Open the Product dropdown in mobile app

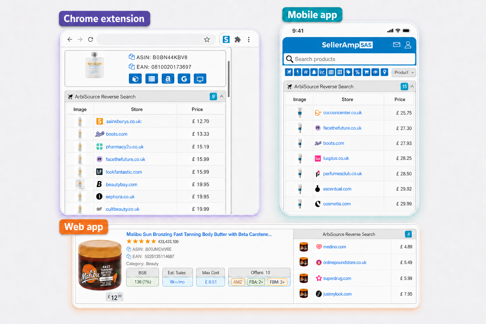[x=403, y=72]
